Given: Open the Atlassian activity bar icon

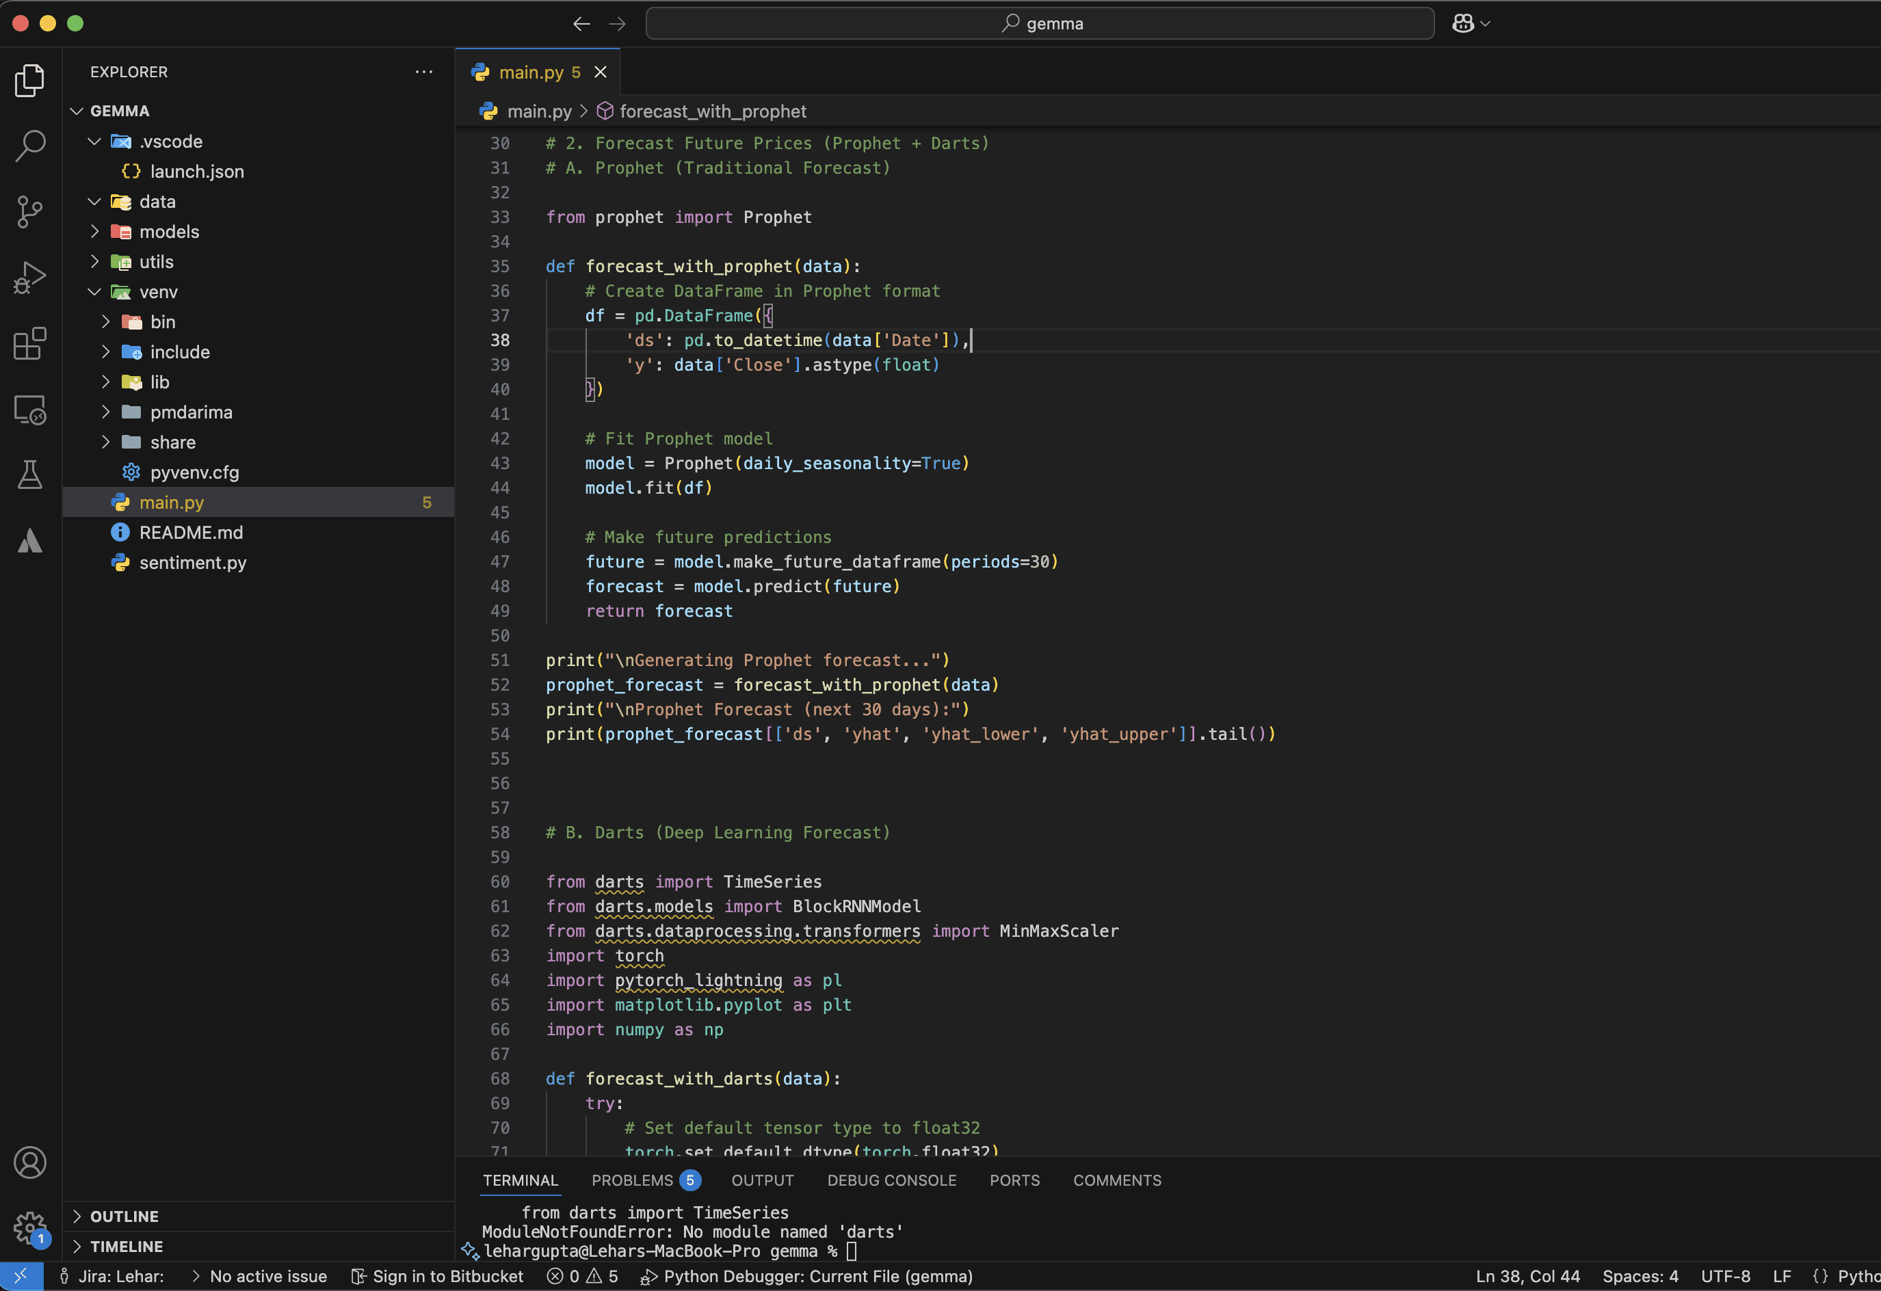Looking at the screenshot, I should point(30,541).
